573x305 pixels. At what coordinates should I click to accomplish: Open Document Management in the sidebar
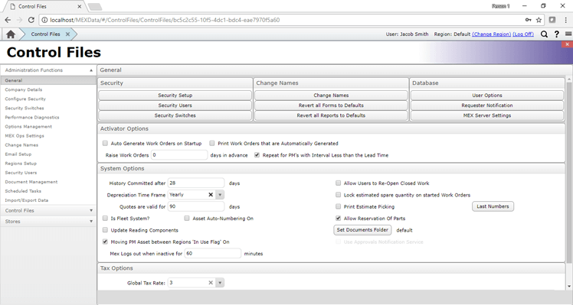tap(31, 182)
